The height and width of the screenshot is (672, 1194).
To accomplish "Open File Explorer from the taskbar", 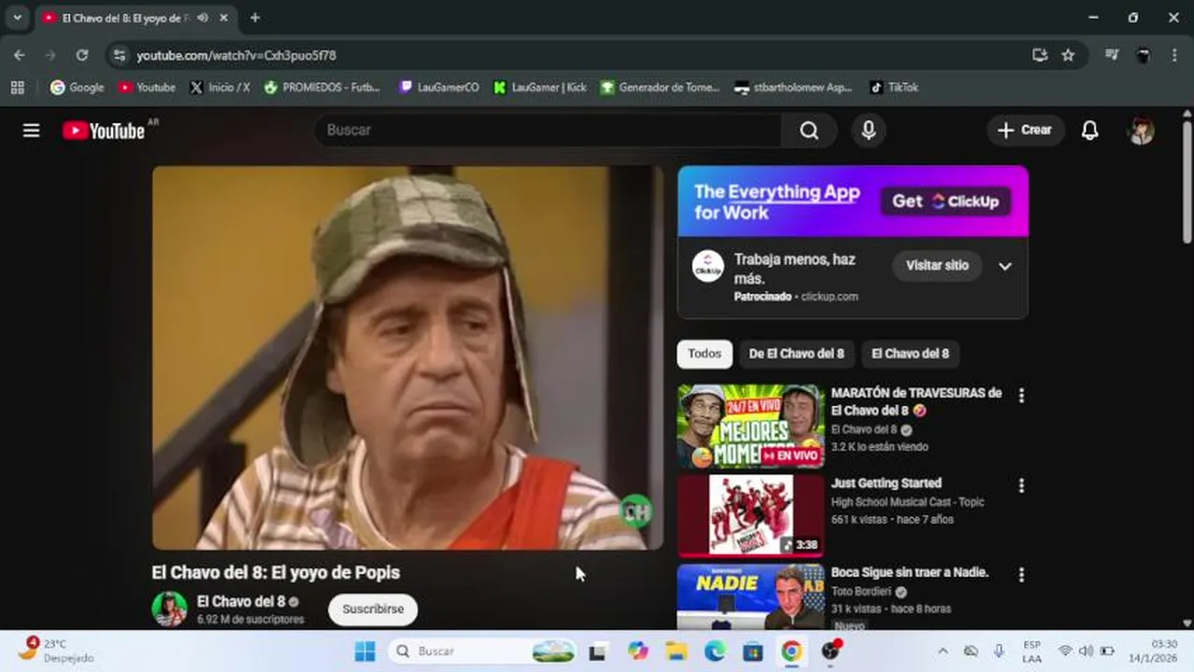I will (x=676, y=651).
